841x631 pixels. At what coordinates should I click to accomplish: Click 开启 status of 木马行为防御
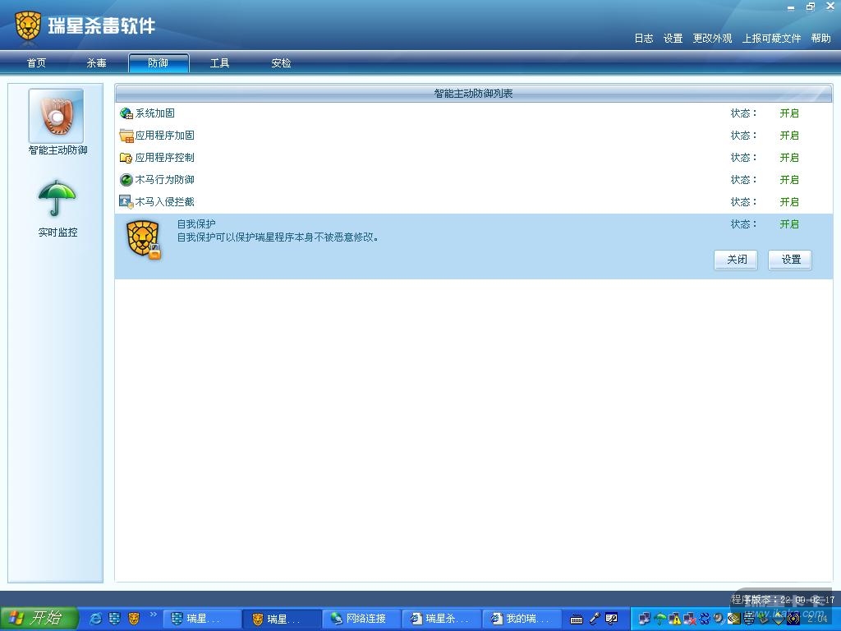click(789, 180)
